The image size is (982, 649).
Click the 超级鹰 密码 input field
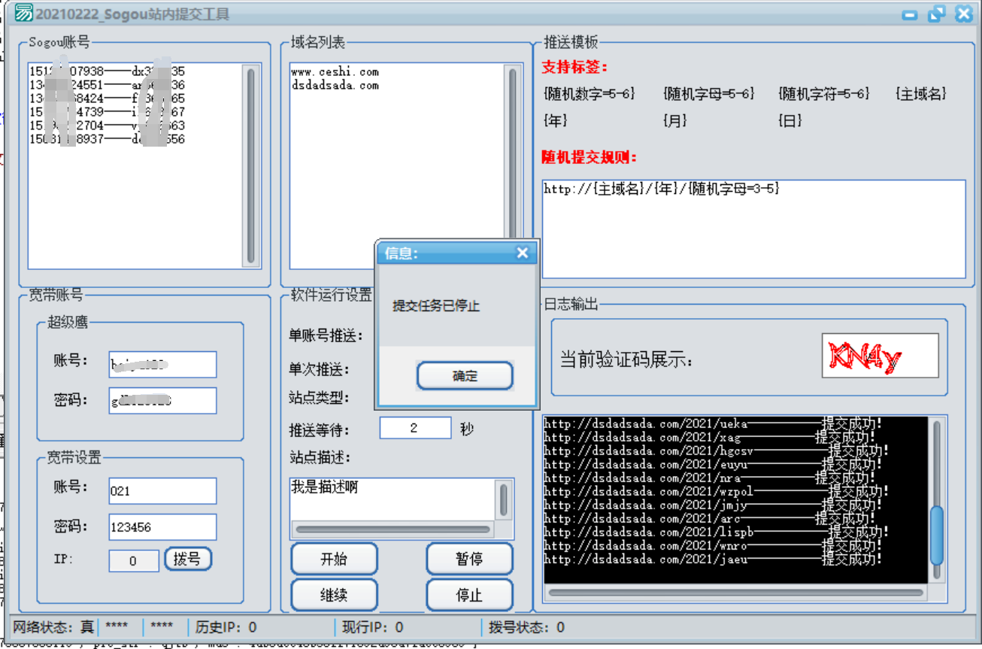pyautogui.click(x=162, y=401)
